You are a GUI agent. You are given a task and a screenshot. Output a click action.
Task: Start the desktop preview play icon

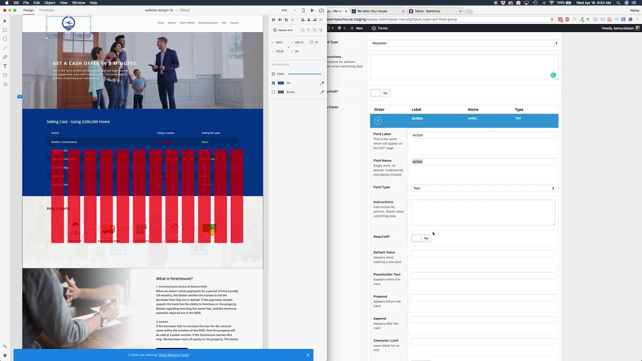tap(312, 10)
